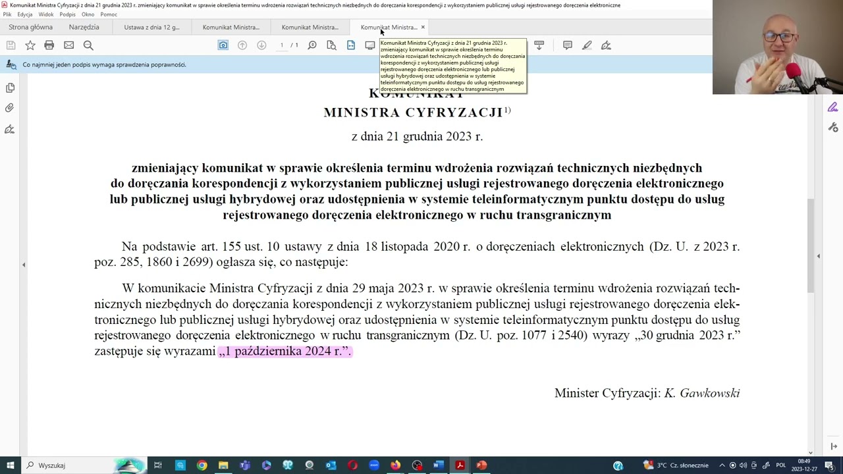Open the Pomoc menu
The image size is (843, 474).
[x=109, y=14]
